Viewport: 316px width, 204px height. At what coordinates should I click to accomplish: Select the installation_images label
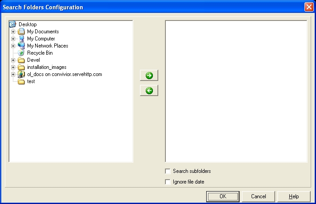[47, 67]
